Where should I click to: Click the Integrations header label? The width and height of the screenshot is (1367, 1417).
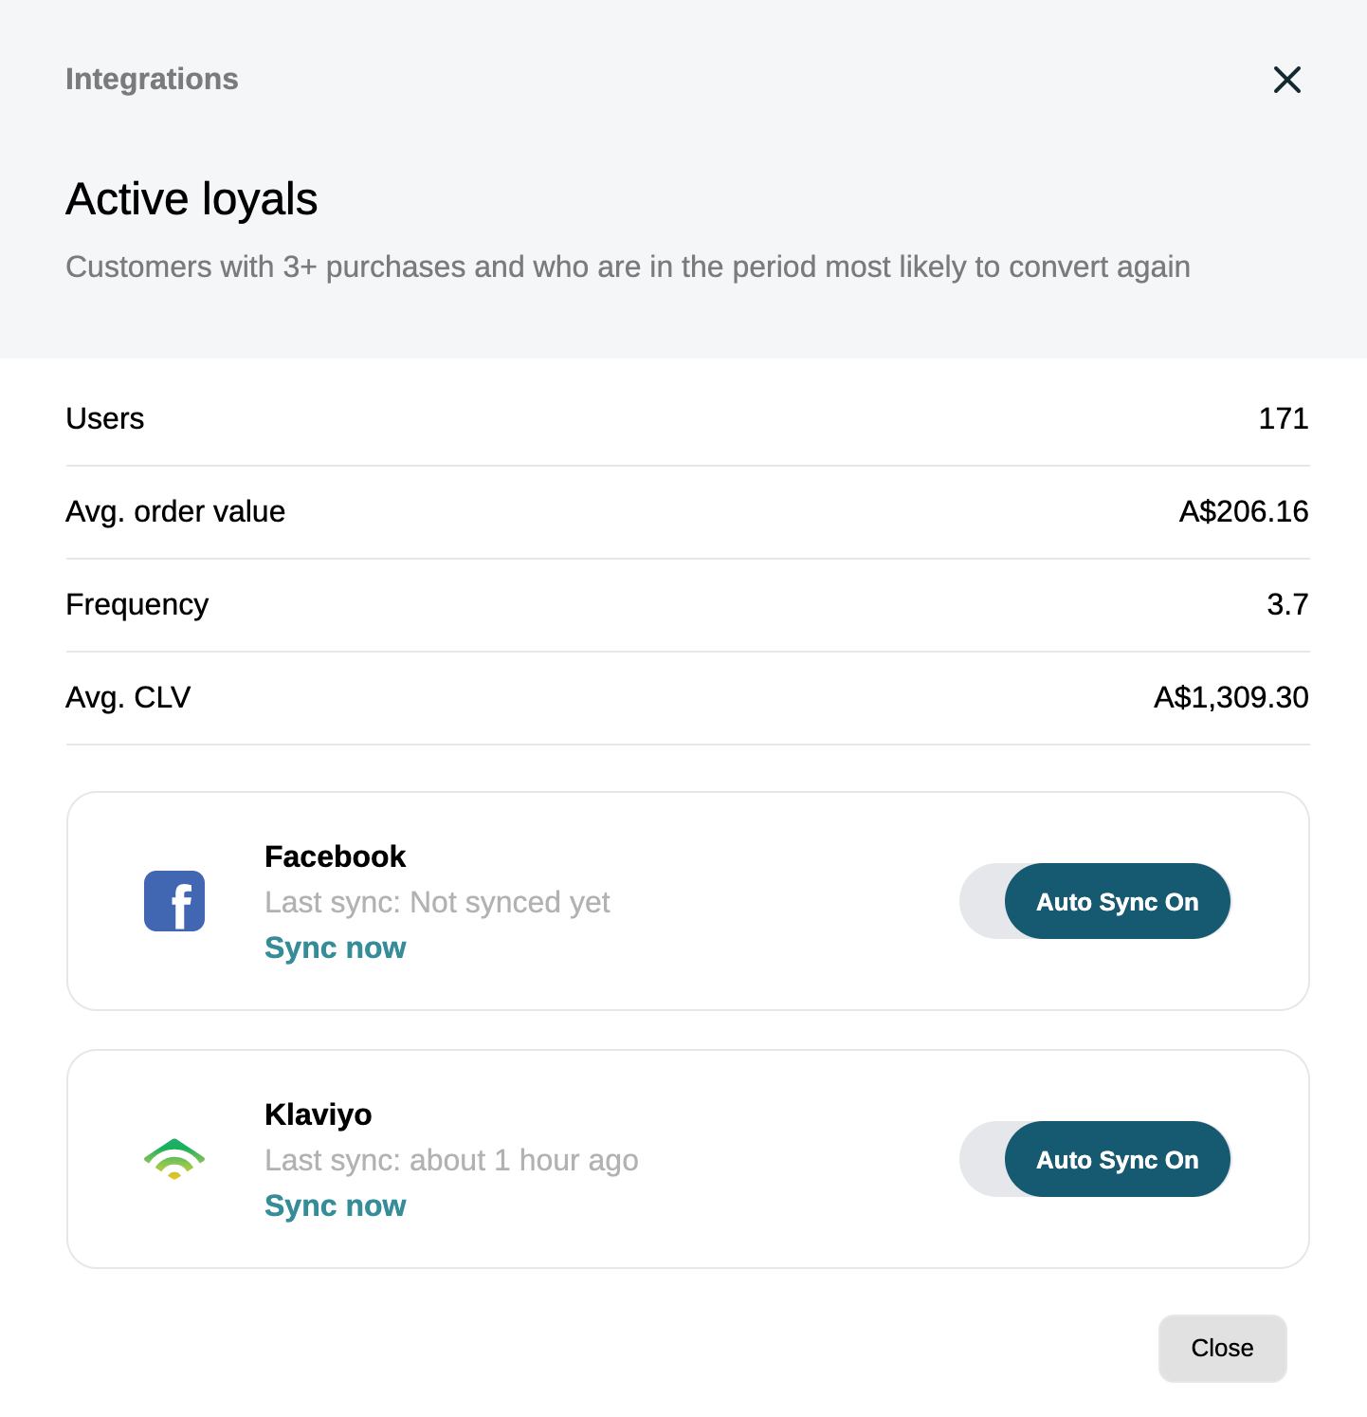click(152, 79)
